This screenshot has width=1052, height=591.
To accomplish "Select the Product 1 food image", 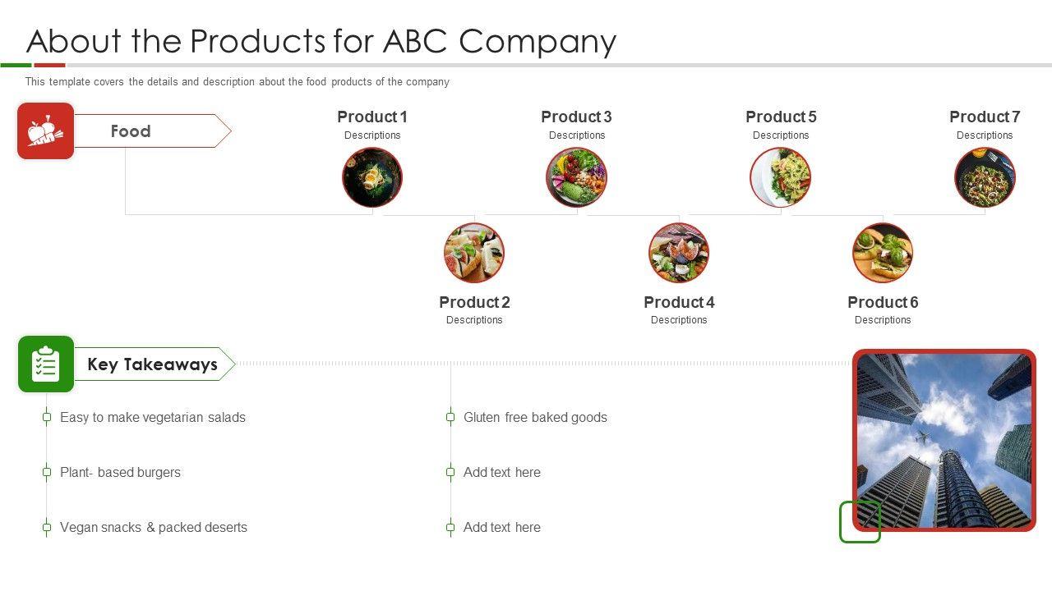I will [372, 177].
